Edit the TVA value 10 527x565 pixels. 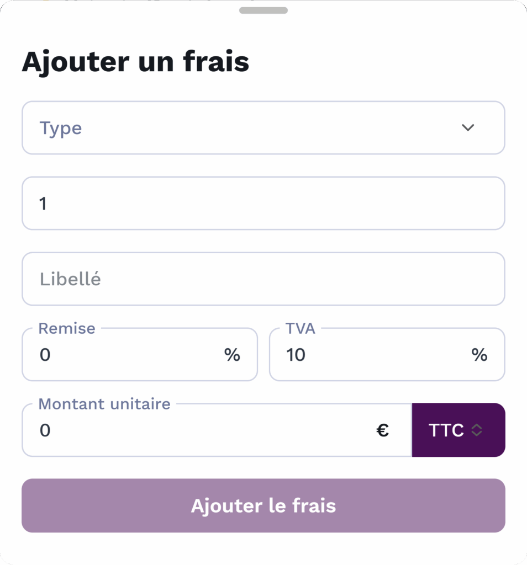pyautogui.click(x=296, y=355)
